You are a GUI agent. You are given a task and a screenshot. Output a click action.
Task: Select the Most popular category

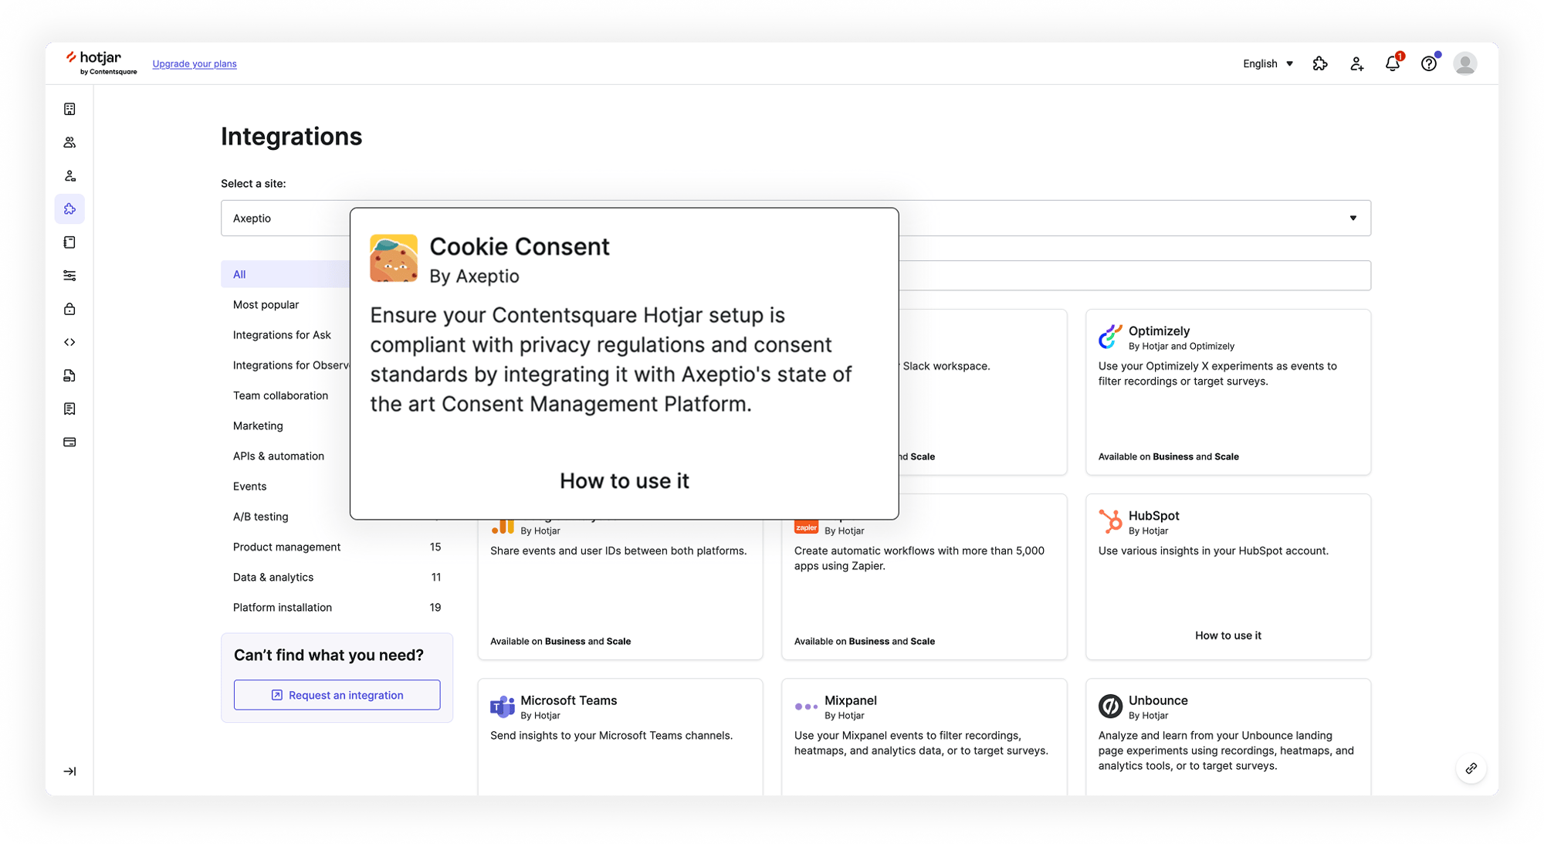coord(266,305)
